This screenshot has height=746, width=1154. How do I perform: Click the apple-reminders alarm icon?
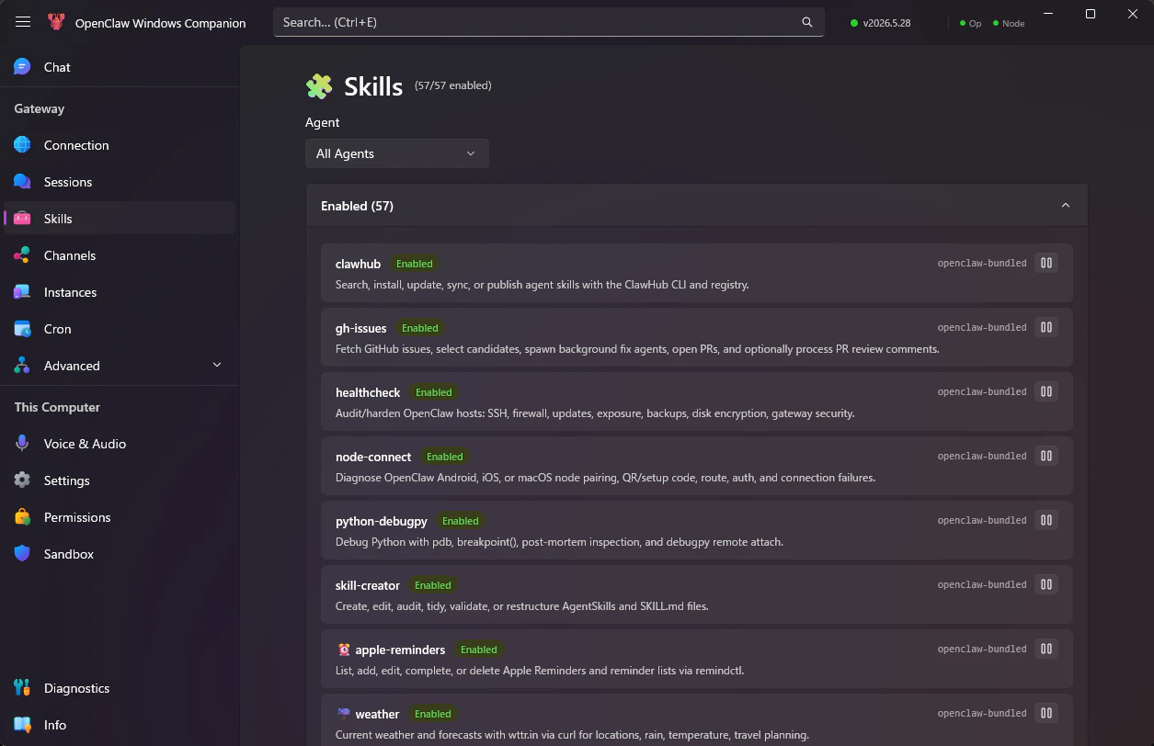tap(344, 650)
